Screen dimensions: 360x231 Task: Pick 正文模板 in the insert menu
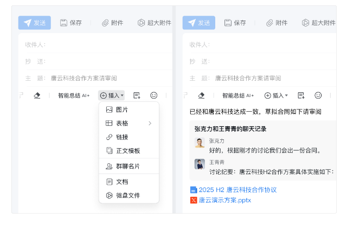tap(129, 151)
